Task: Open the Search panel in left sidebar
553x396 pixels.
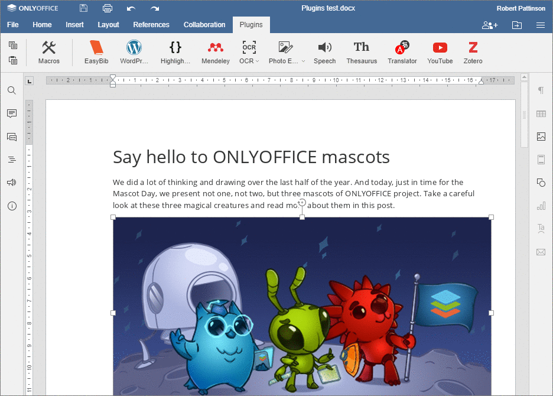Action: tap(12, 90)
